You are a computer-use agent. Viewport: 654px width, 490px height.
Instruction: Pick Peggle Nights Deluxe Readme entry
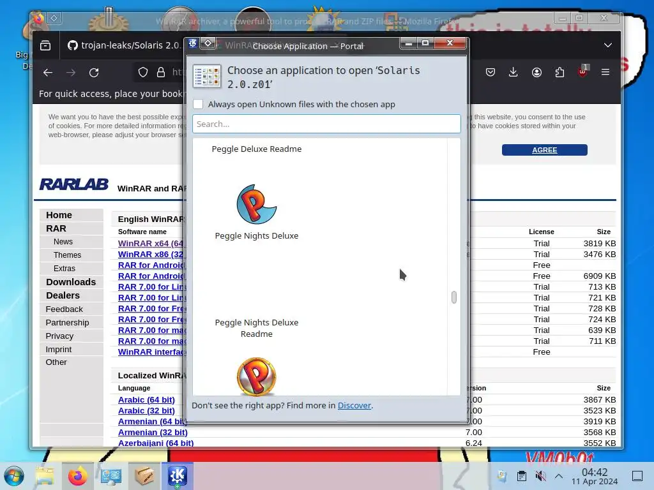pos(257,328)
